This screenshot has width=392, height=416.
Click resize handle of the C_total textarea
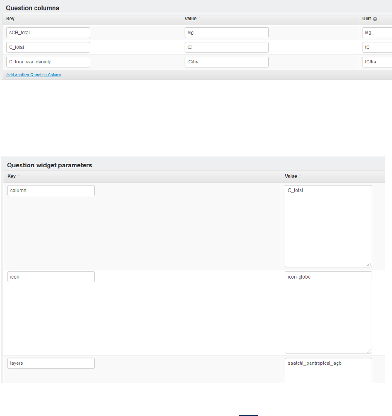tap(369, 265)
